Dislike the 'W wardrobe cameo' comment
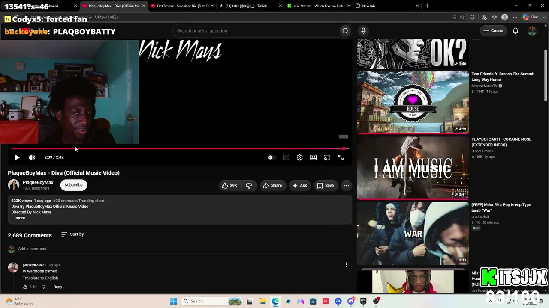 point(43,287)
